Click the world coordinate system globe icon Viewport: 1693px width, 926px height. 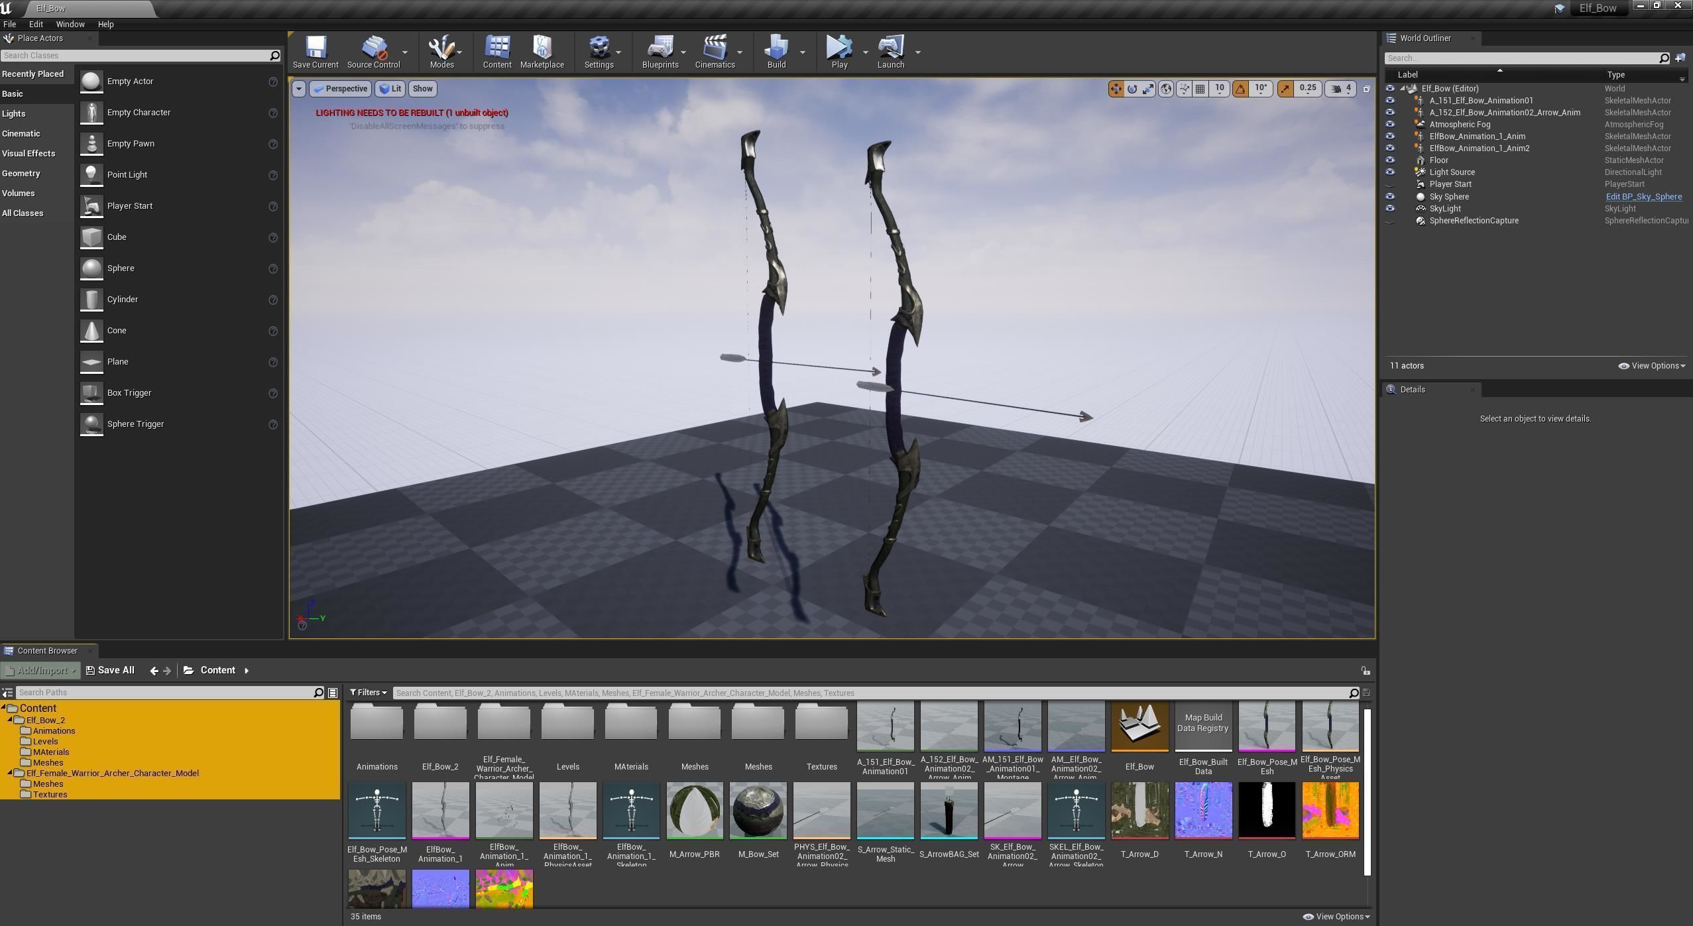pyautogui.click(x=1165, y=88)
